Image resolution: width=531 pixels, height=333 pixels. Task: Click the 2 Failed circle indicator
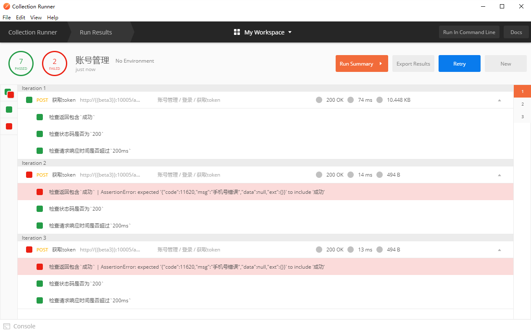click(55, 63)
